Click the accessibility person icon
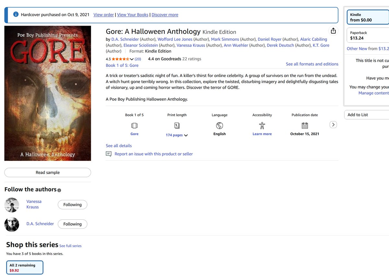Image resolution: width=389 pixels, height=276 pixels. (x=262, y=126)
